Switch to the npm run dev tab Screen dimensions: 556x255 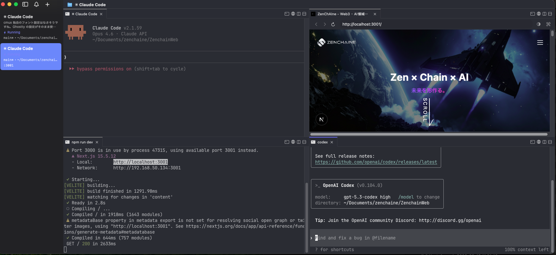[82, 142]
